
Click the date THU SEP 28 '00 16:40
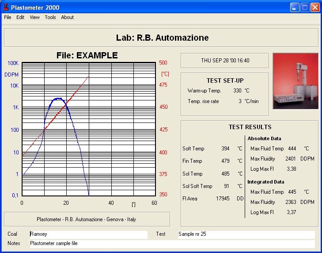pos(225,61)
